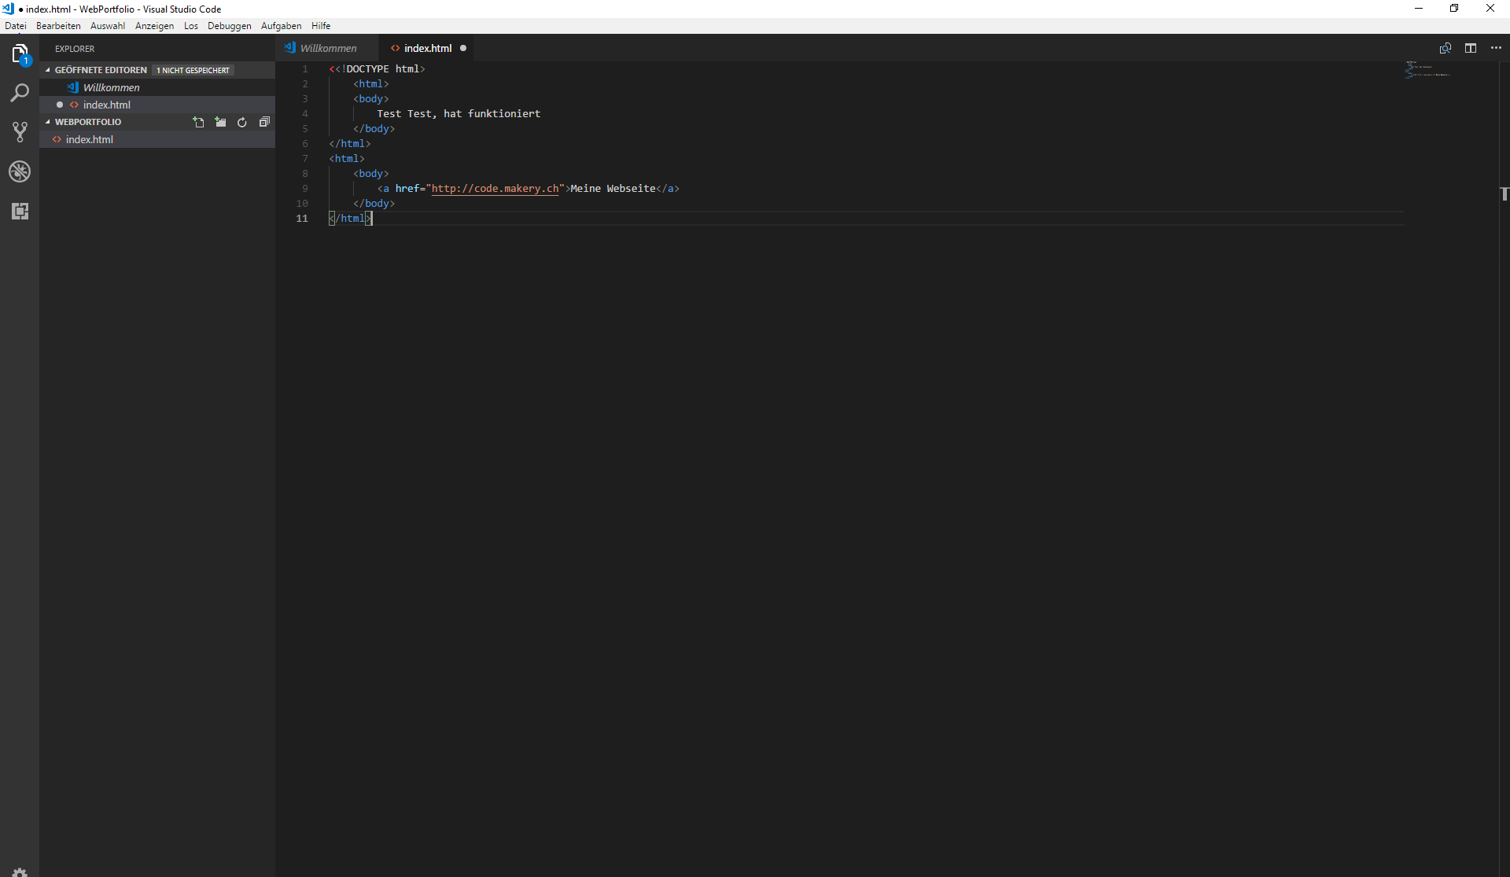
Task: Switch to the Willkommen tab
Action: pyautogui.click(x=327, y=48)
